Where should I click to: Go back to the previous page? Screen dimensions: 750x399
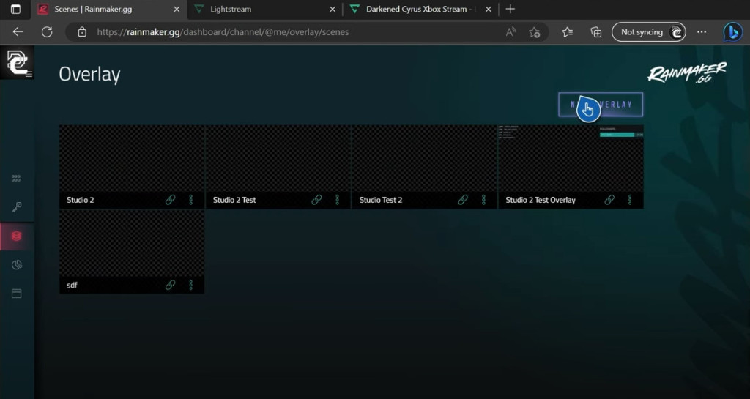(18, 32)
